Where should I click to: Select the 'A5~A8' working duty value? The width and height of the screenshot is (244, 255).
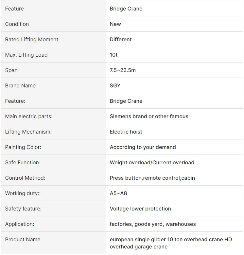pos(118,193)
